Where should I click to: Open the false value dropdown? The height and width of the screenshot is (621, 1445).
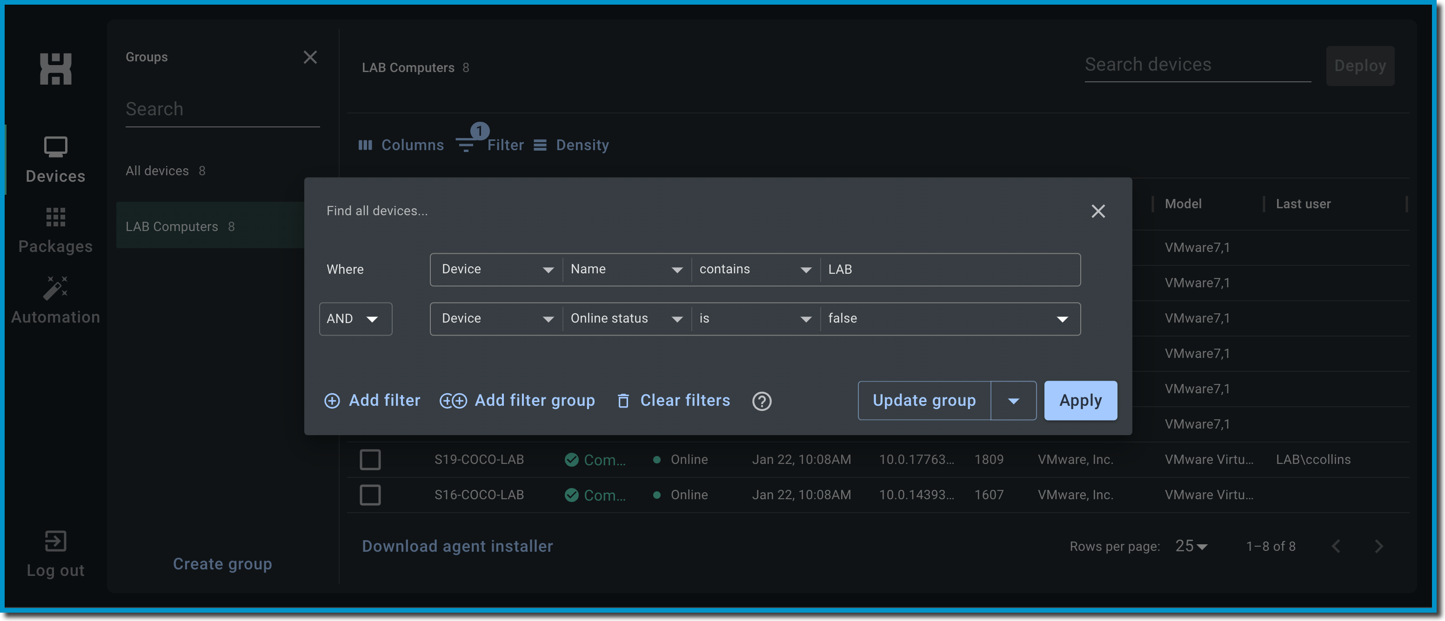[x=950, y=319]
